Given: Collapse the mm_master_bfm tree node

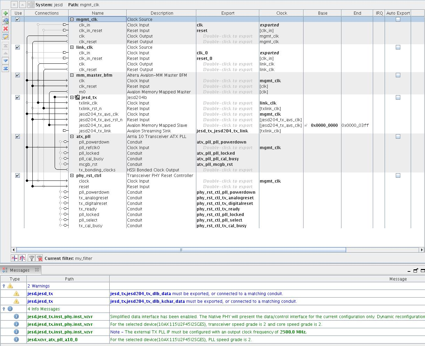Looking at the screenshot, I should (72, 75).
